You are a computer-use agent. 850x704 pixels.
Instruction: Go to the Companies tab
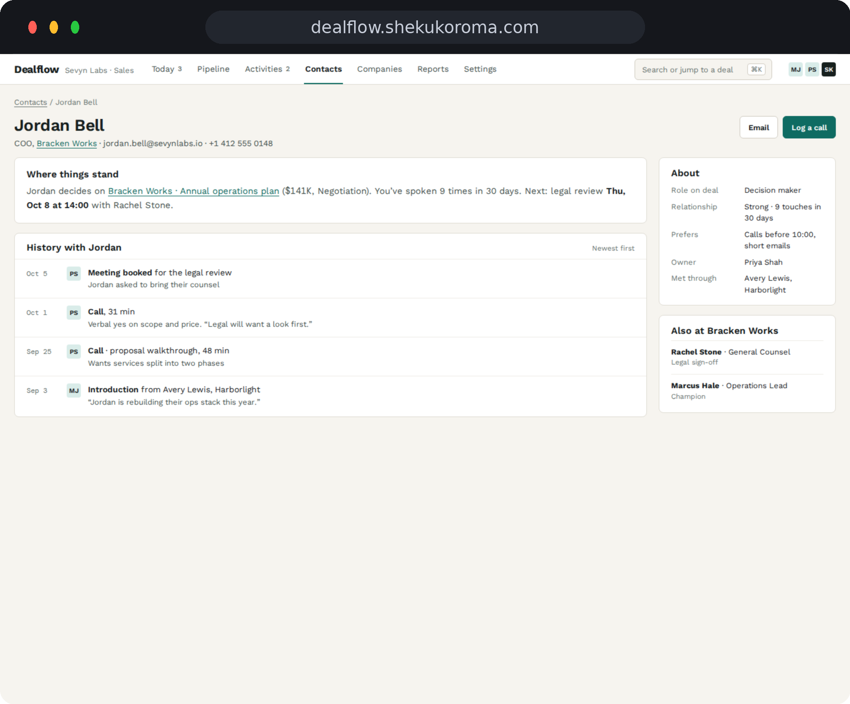(x=379, y=69)
